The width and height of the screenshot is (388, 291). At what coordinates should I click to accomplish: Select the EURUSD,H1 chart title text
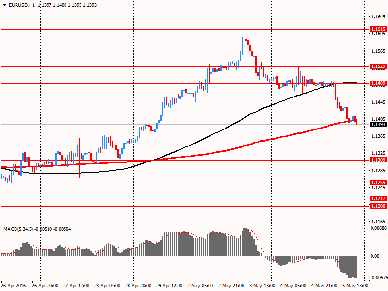coord(21,5)
